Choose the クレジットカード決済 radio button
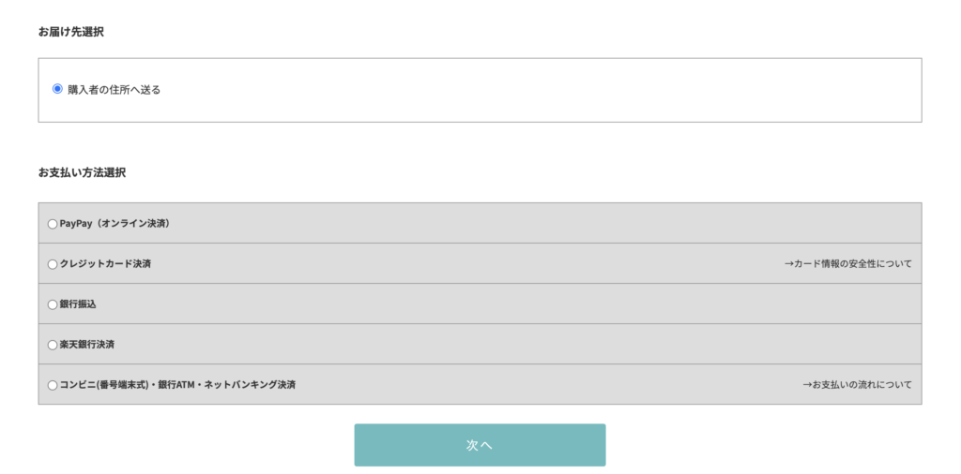The image size is (961, 474). 53,264
